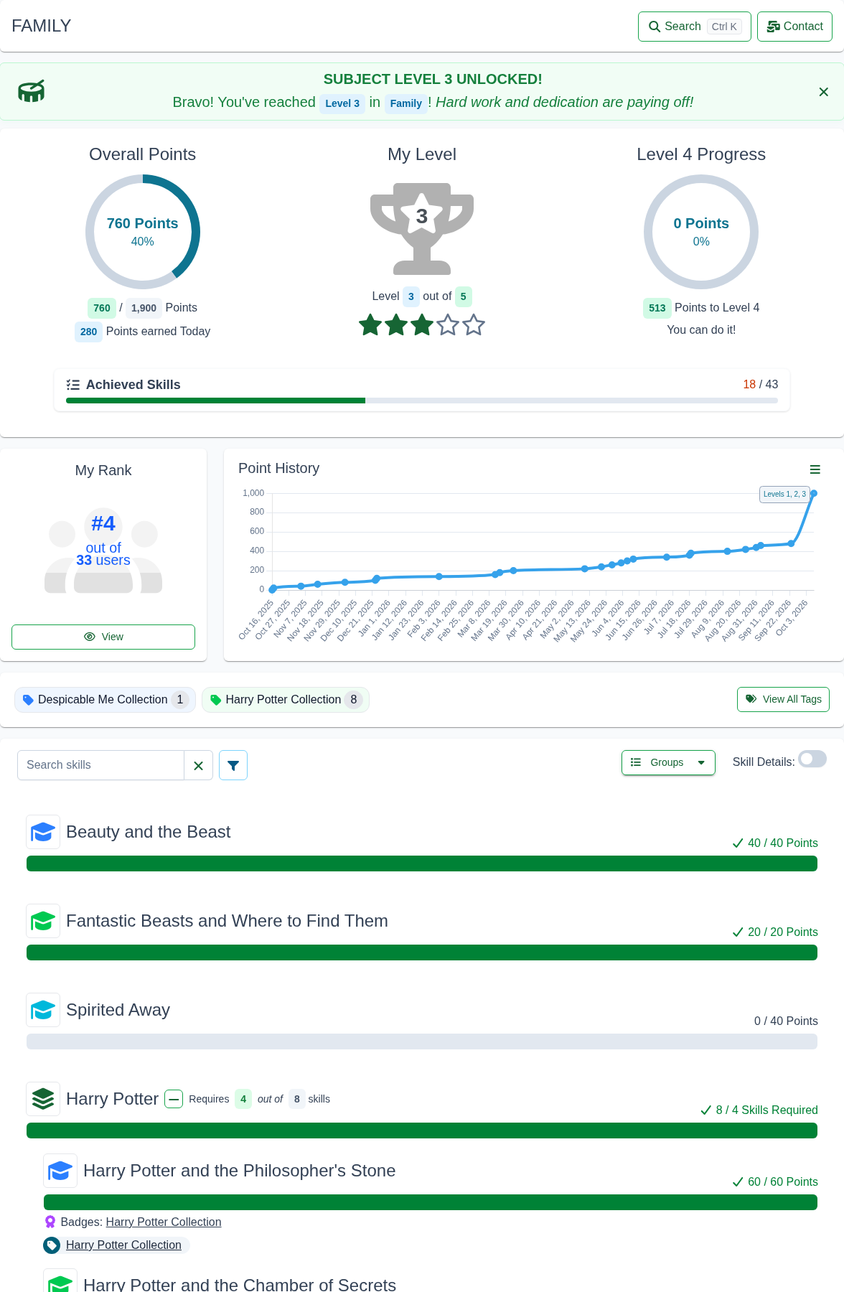Click Spirited Away skill icon

[x=43, y=1010]
